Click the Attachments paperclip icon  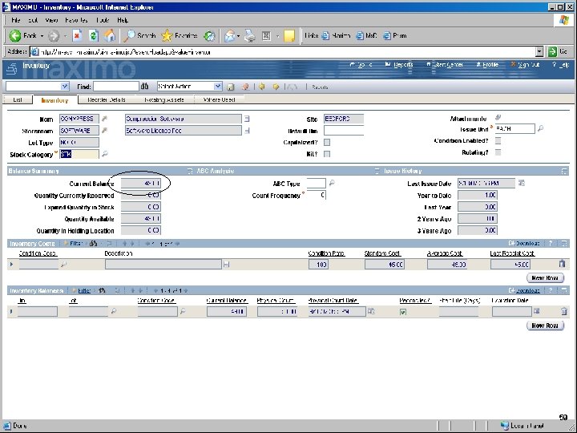(498, 117)
